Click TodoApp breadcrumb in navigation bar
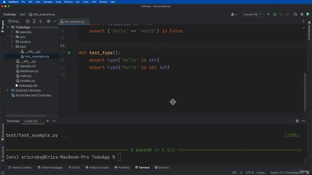 point(10,14)
